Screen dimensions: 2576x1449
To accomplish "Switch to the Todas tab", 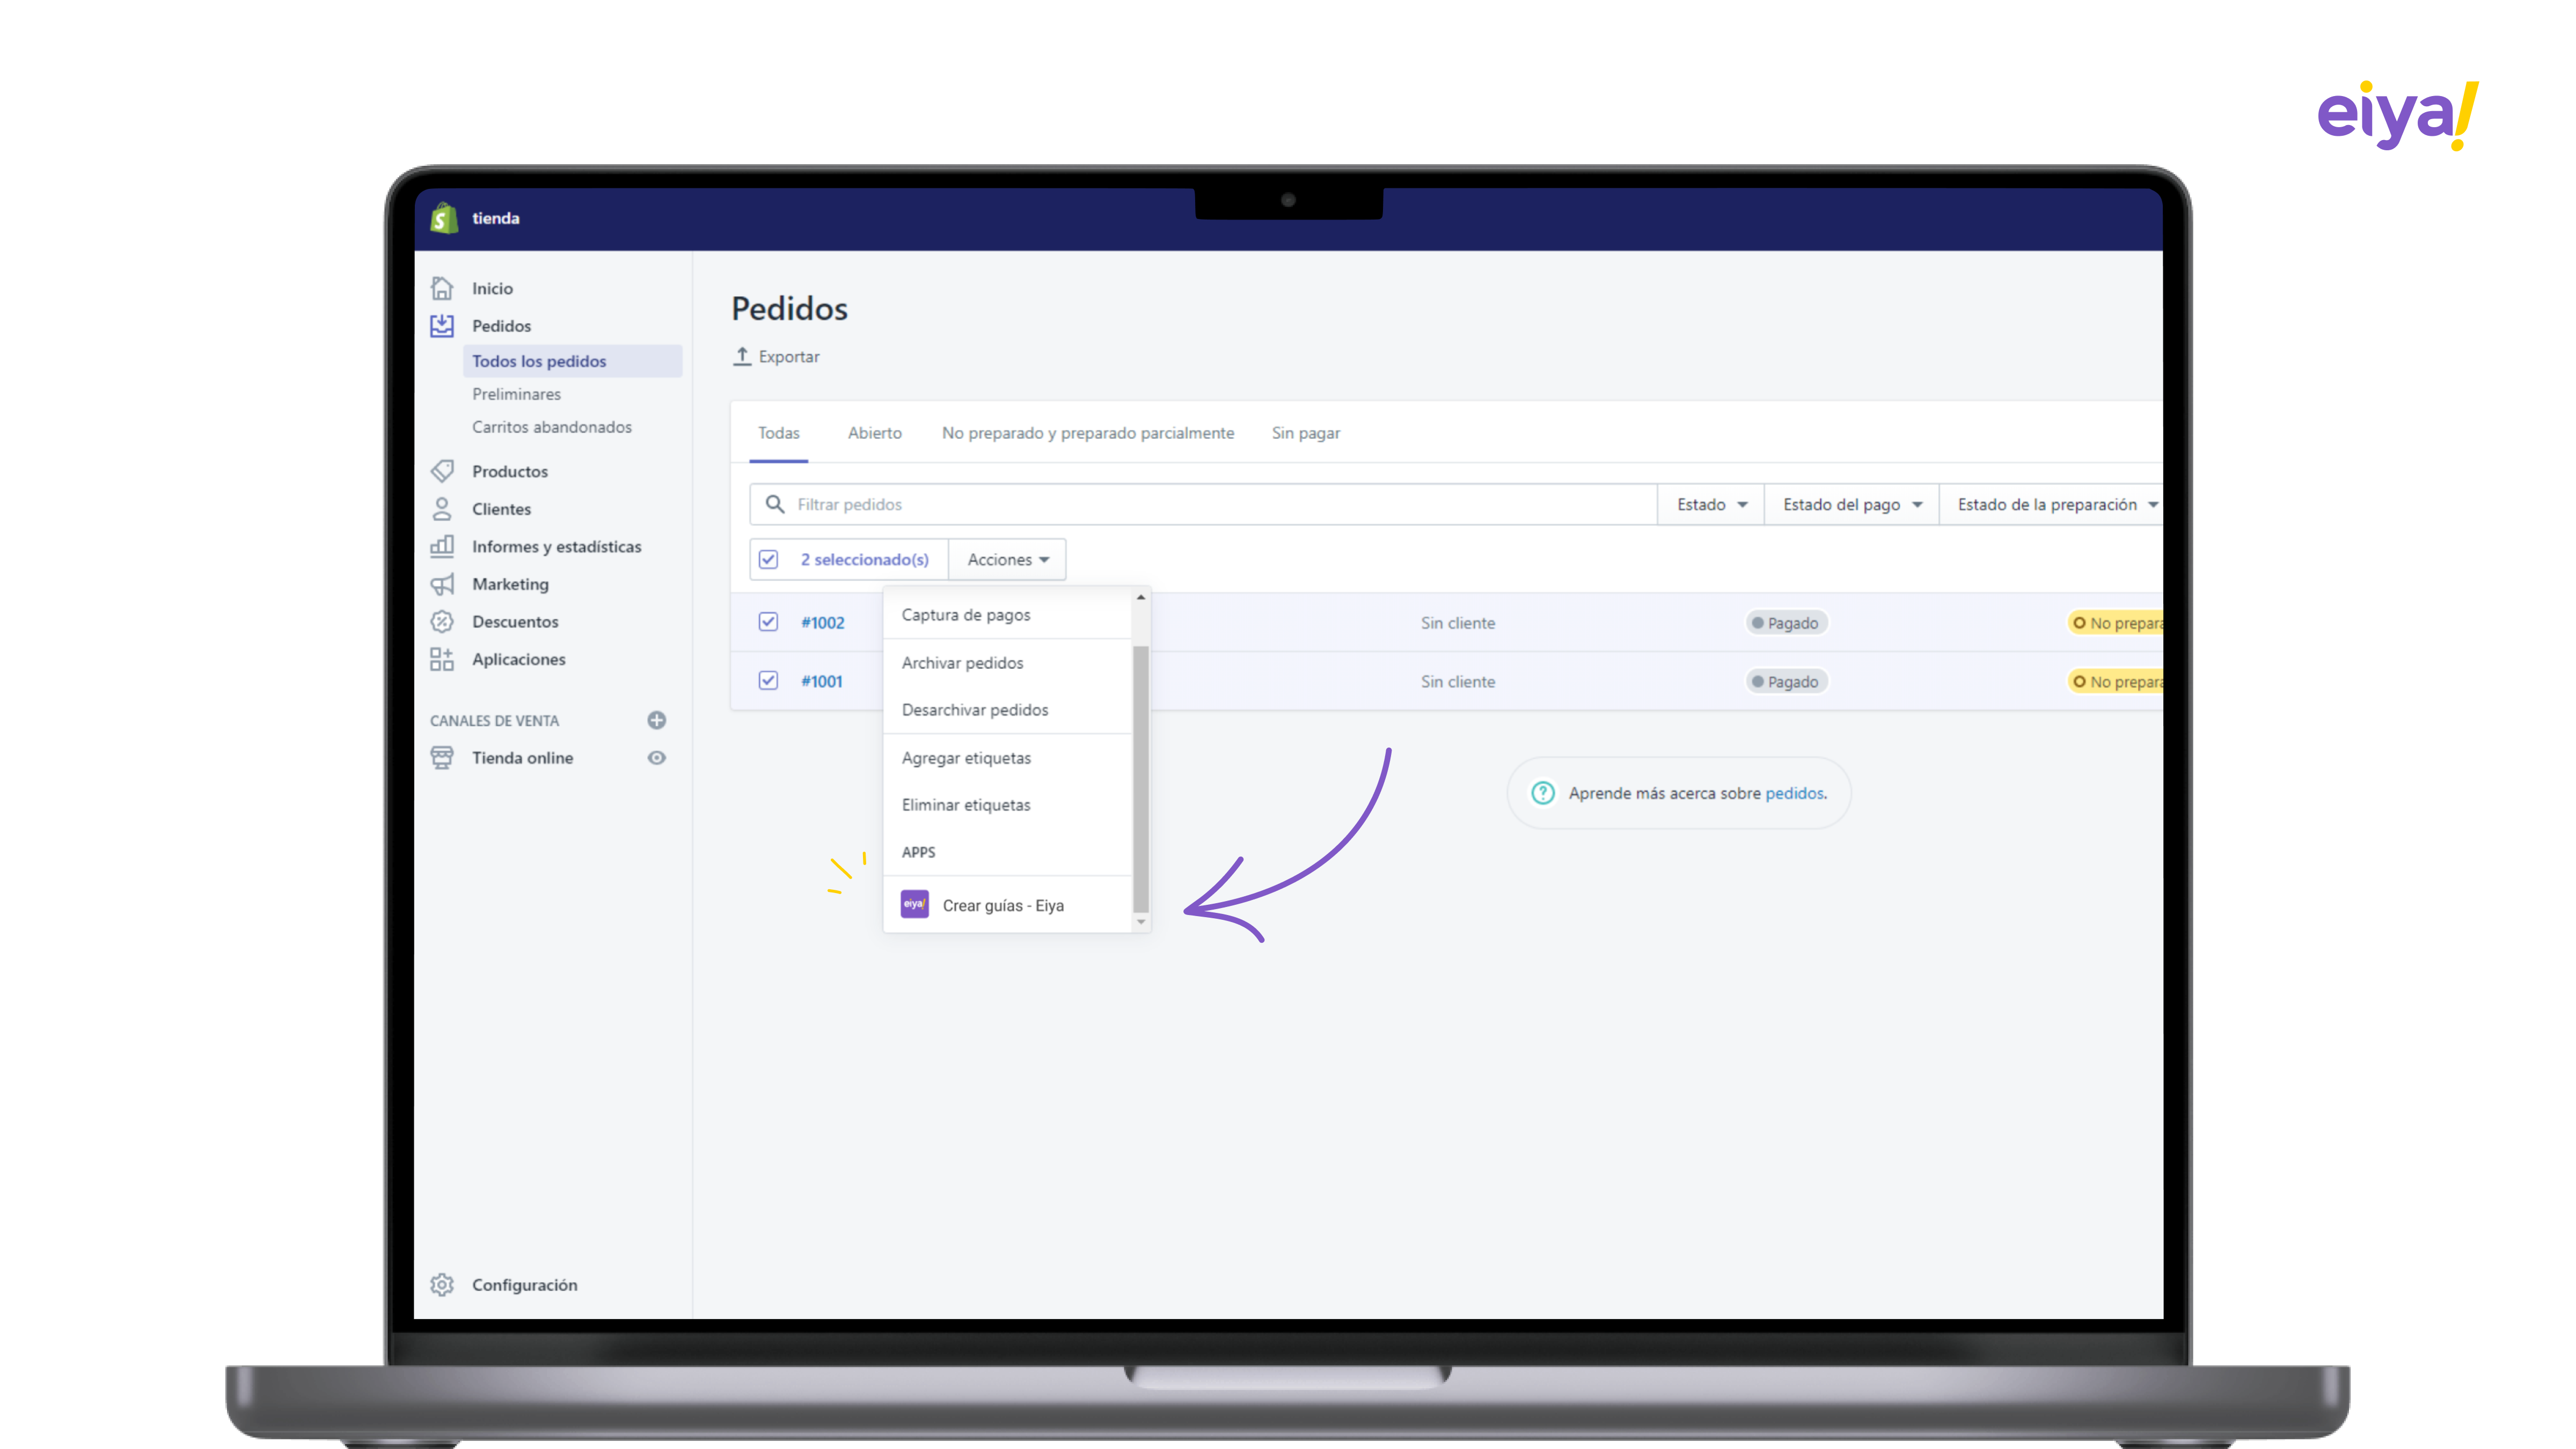I will tap(779, 433).
